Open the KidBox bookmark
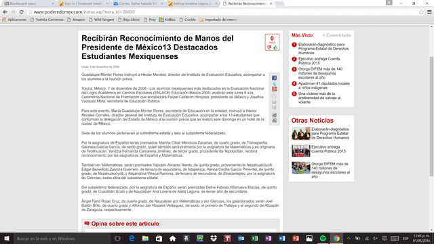Screen dimensions: 434x244 pyautogui.click(x=167, y=20)
